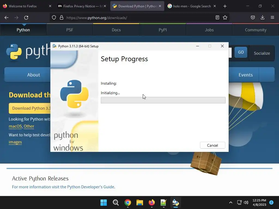279x209 pixels.
Task: Open the notification count badge
Action: click(271, 202)
